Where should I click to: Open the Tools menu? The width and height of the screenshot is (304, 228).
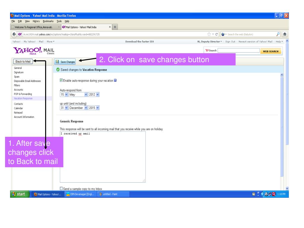(x=59, y=21)
